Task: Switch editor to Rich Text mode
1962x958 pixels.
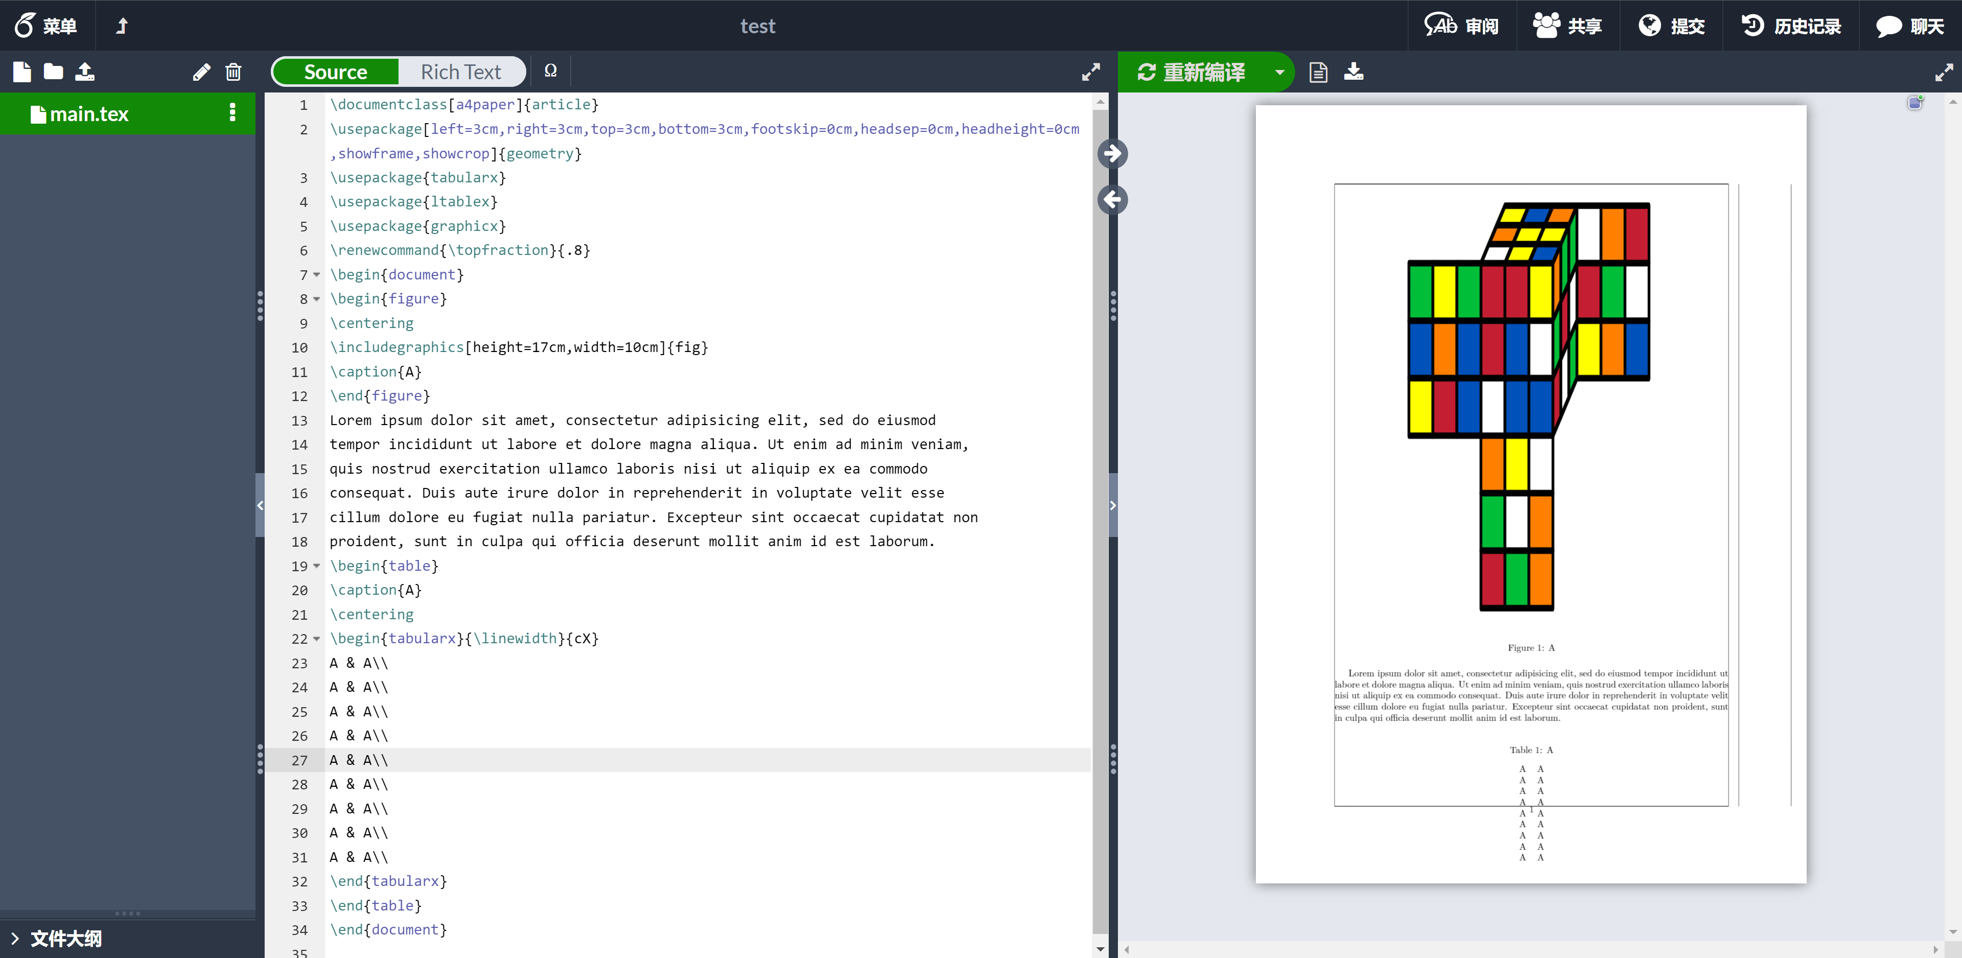Action: [461, 72]
